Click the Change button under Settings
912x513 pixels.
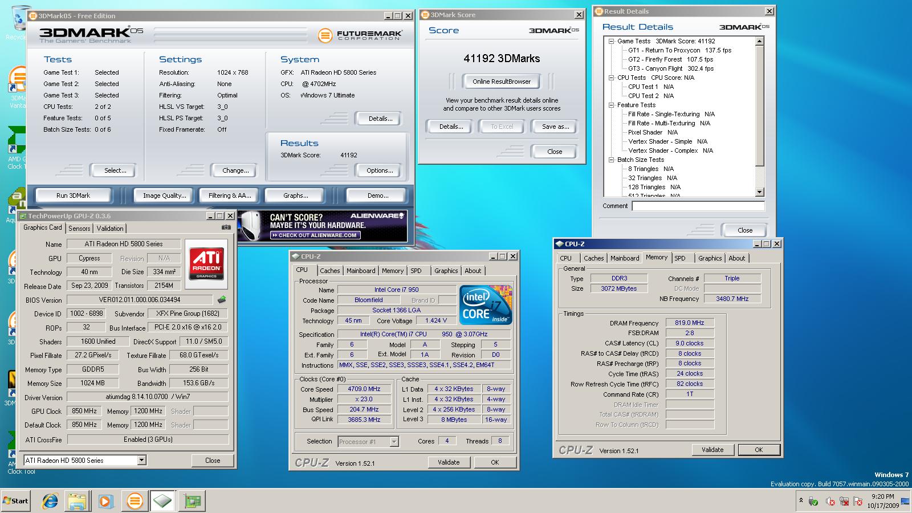[x=235, y=170]
